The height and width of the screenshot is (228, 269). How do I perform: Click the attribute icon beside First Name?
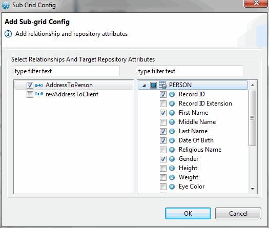[x=172, y=113]
